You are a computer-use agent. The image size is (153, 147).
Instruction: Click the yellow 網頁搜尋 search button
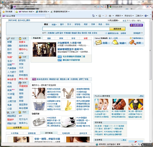tap(117, 29)
